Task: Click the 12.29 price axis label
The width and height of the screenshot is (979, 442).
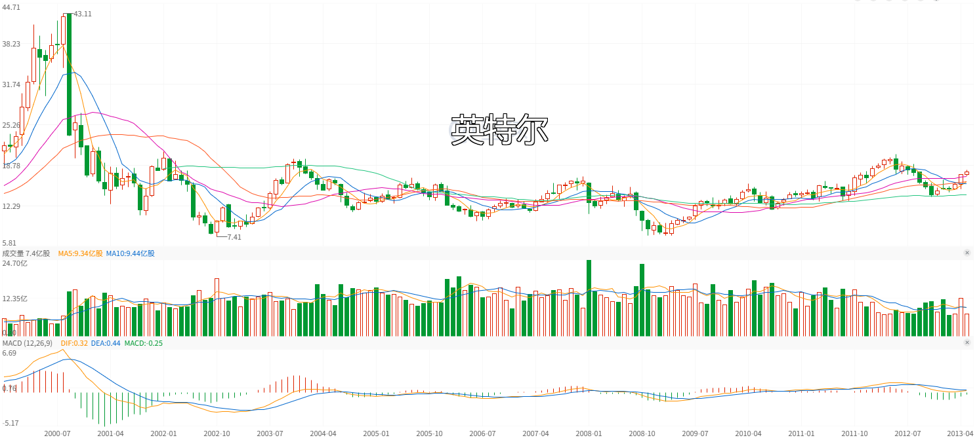Action: 11,206
